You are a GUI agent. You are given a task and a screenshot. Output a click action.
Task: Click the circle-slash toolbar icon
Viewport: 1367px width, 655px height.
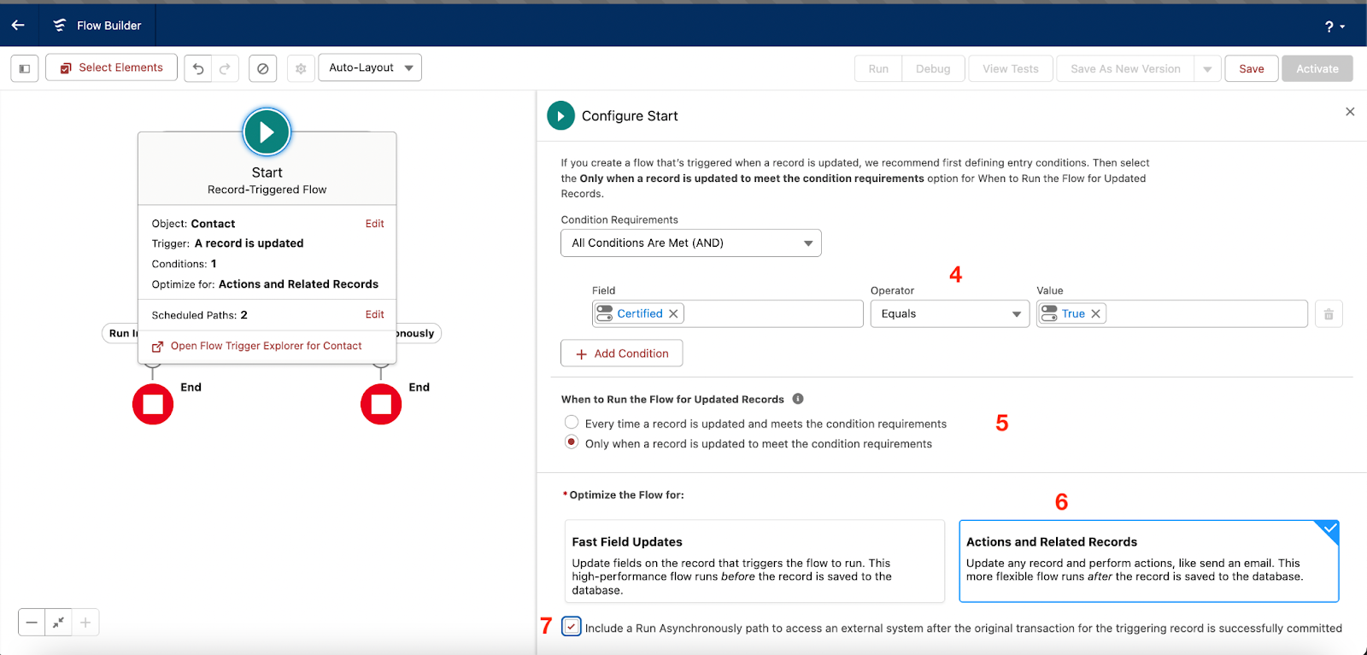(263, 68)
